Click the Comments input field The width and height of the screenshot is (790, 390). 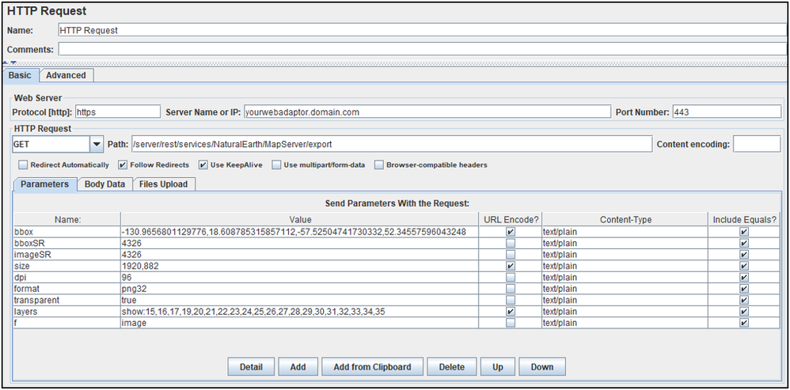pos(422,49)
